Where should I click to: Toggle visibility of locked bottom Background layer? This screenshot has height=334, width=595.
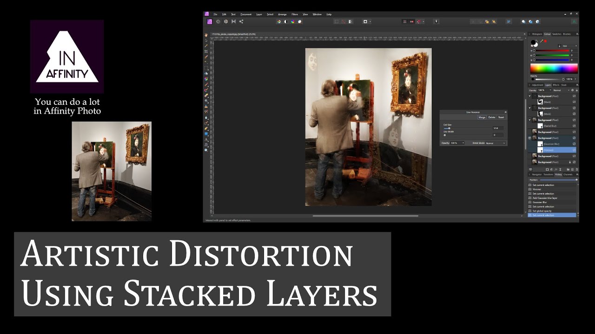[574, 162]
